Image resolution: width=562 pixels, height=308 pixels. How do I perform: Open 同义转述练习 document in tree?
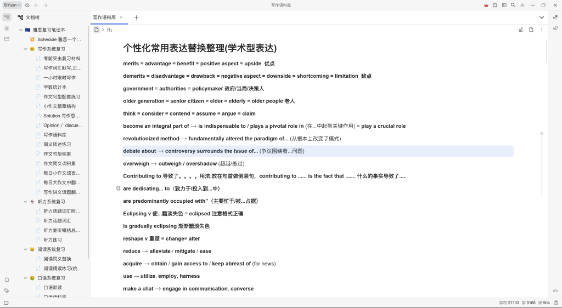[57, 144]
